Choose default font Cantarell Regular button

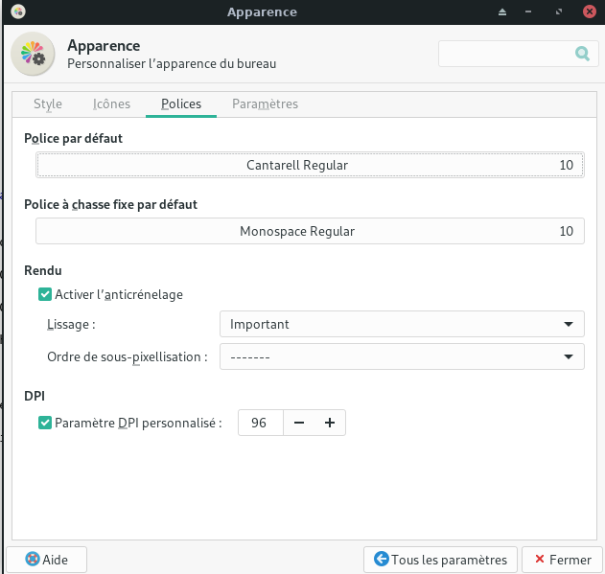pyautogui.click(x=309, y=166)
